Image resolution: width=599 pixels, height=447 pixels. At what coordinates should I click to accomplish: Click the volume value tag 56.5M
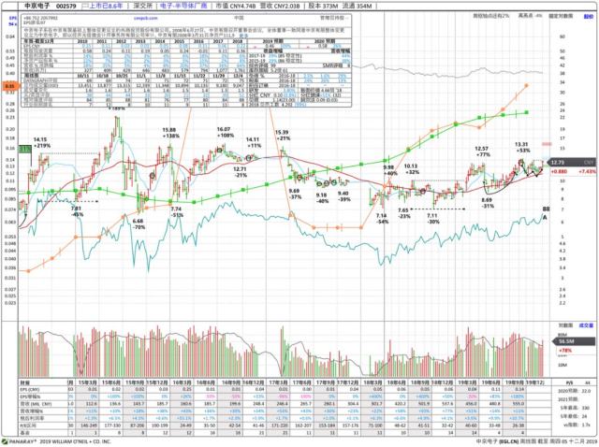565,342
